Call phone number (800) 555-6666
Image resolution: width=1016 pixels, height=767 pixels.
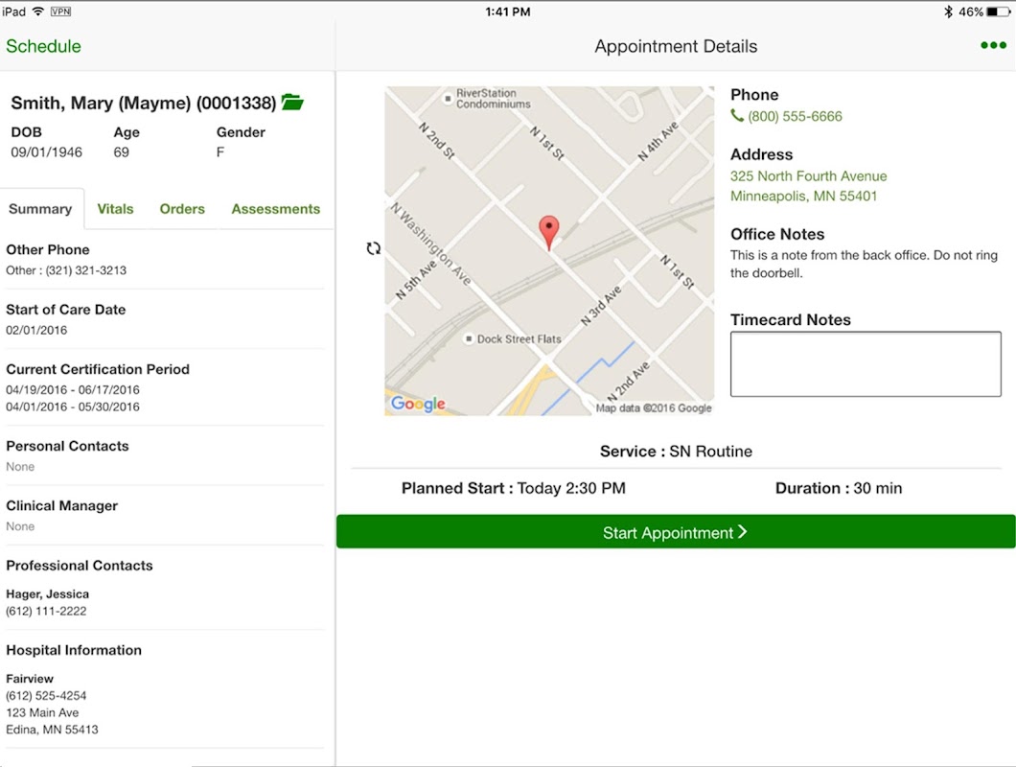tap(795, 116)
